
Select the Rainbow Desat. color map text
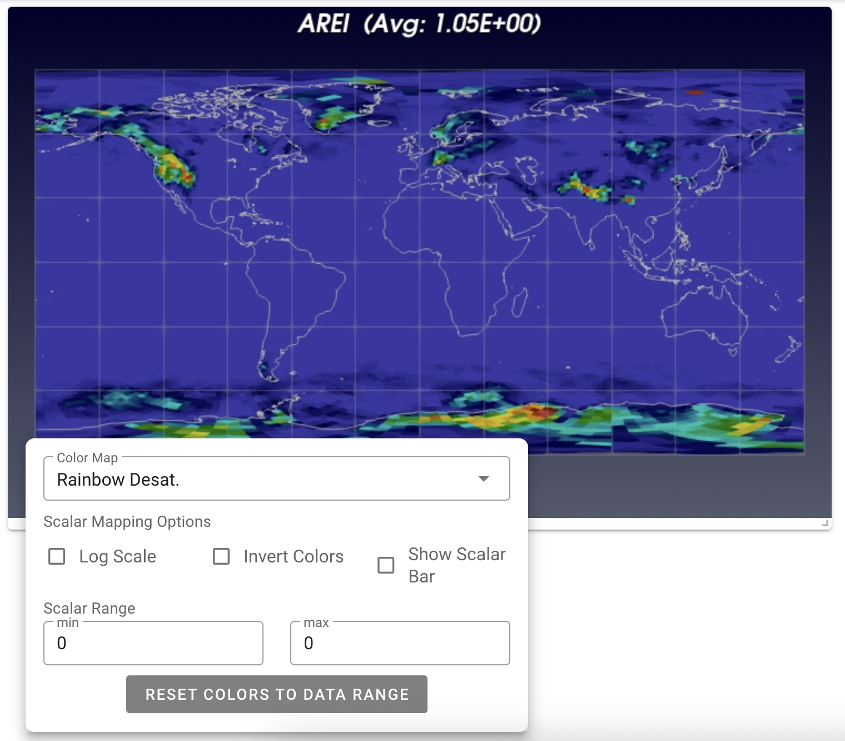pos(118,480)
